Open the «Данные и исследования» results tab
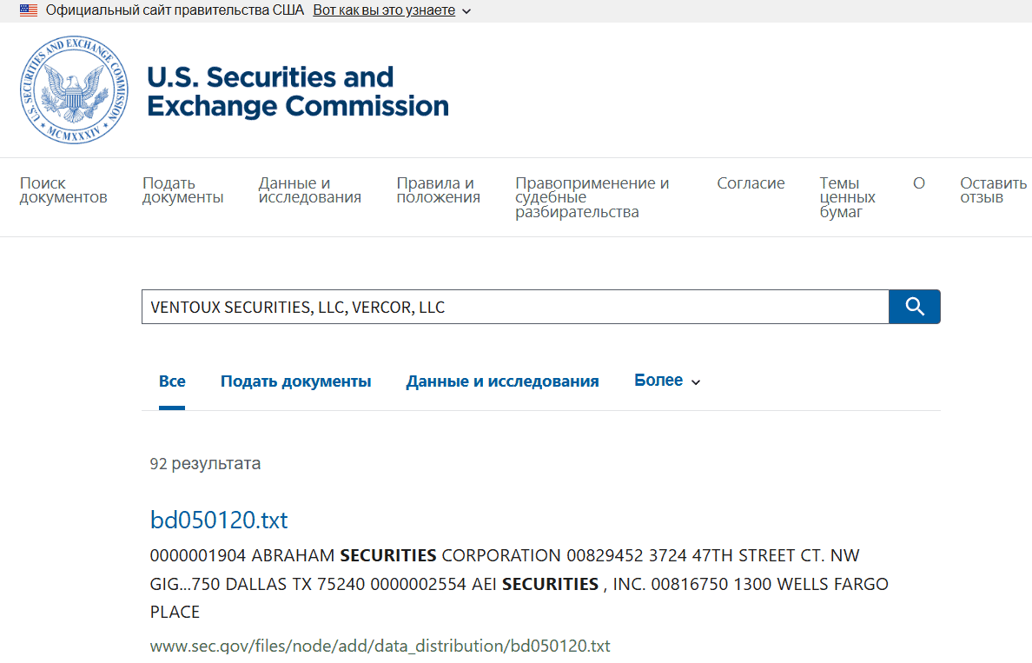The width and height of the screenshot is (1032, 663). point(502,380)
